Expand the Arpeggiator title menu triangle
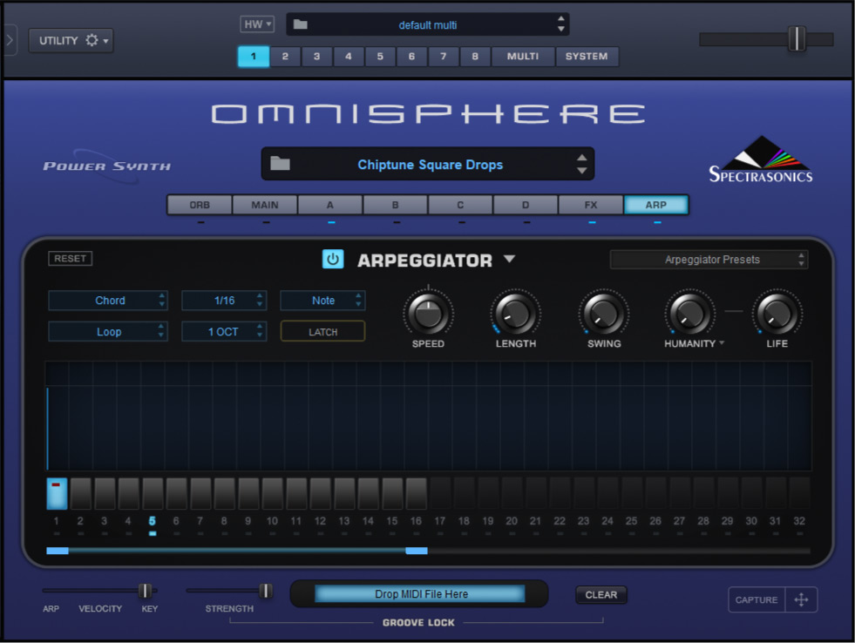 click(509, 258)
